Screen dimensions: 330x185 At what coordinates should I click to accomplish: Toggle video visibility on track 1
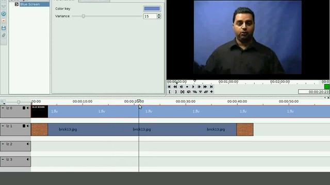pyautogui.click(x=24, y=126)
